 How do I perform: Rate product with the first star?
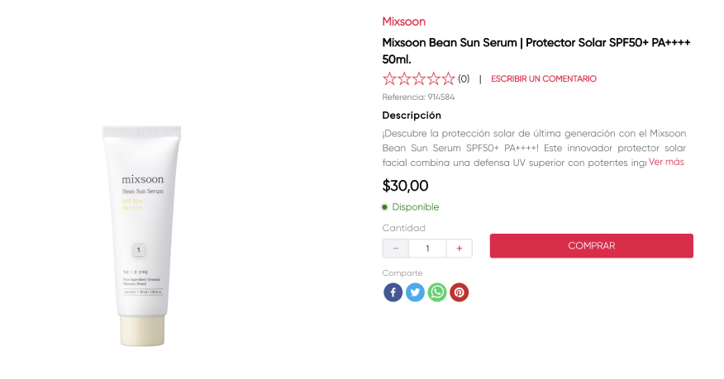[x=389, y=79]
